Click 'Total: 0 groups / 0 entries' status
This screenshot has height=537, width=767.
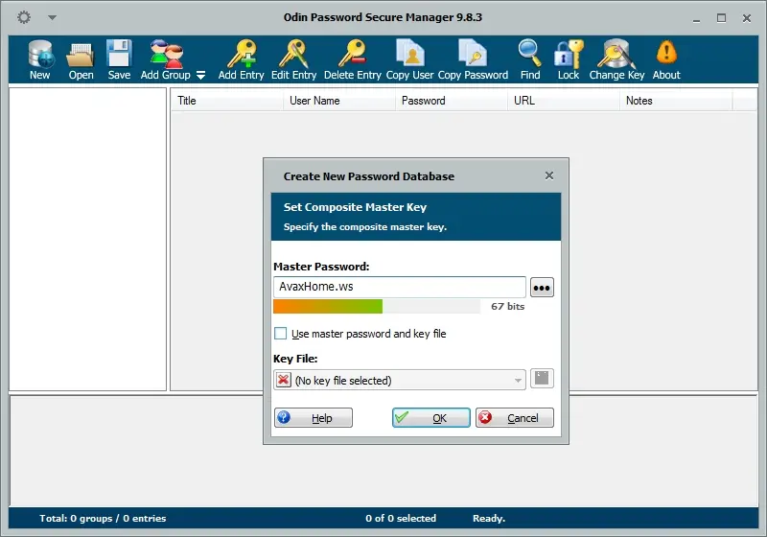point(103,519)
